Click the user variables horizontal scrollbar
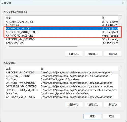The width and height of the screenshot is (127, 122). coord(43,46)
